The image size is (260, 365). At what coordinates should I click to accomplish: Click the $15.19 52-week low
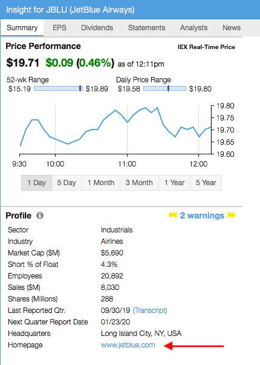pyautogui.click(x=19, y=89)
